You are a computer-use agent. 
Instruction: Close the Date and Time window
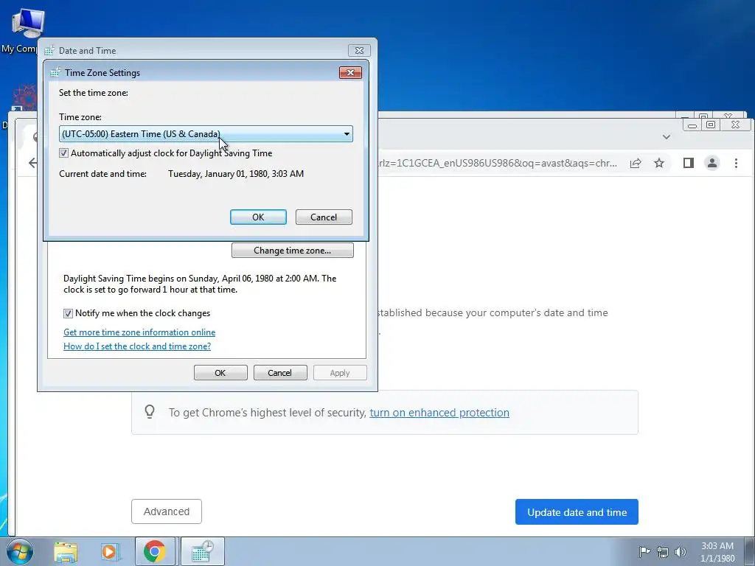pyautogui.click(x=359, y=51)
